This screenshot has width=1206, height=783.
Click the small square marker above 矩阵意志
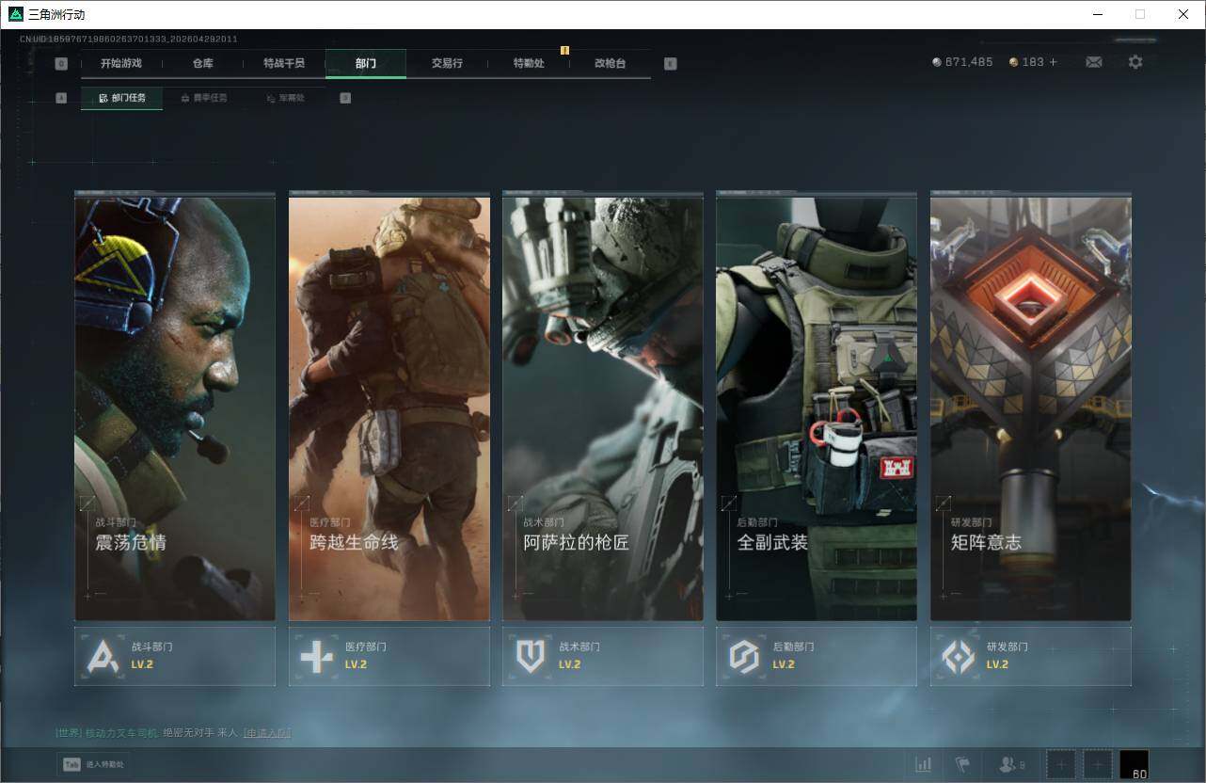click(944, 503)
